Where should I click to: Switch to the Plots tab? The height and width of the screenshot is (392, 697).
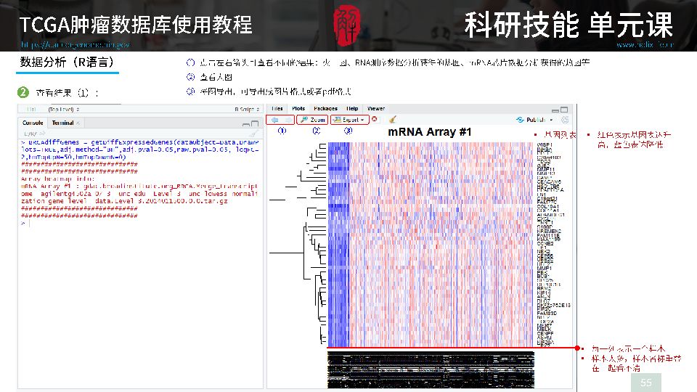[298, 108]
